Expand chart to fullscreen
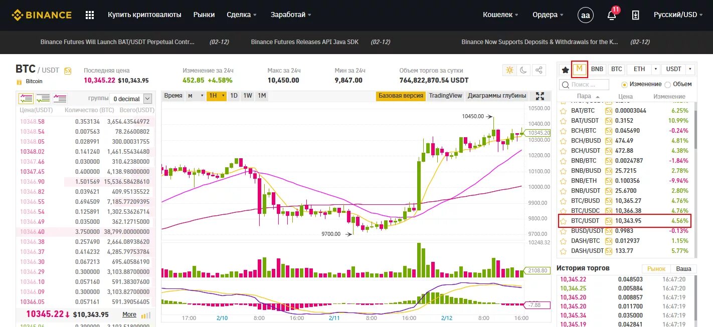Screen dimensions: 713x327 540,96
